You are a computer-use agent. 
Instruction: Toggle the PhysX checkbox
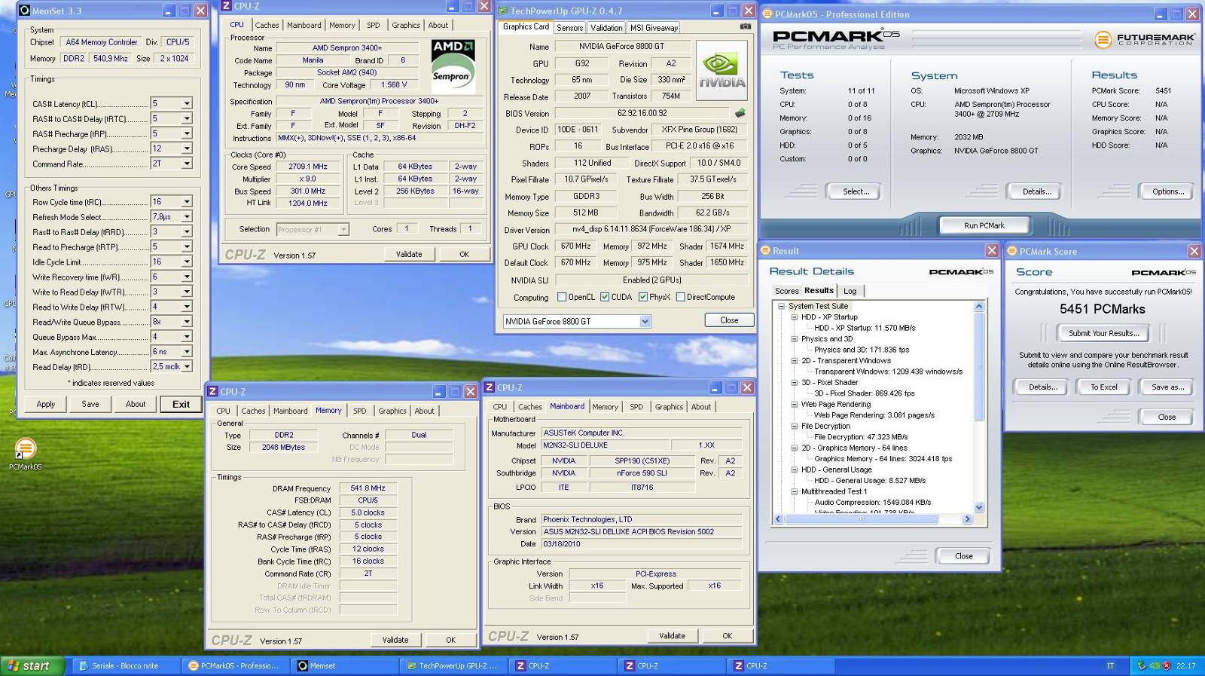[642, 297]
